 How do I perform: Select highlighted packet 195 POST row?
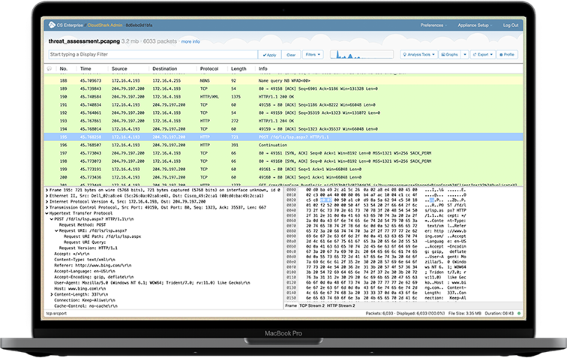point(283,137)
